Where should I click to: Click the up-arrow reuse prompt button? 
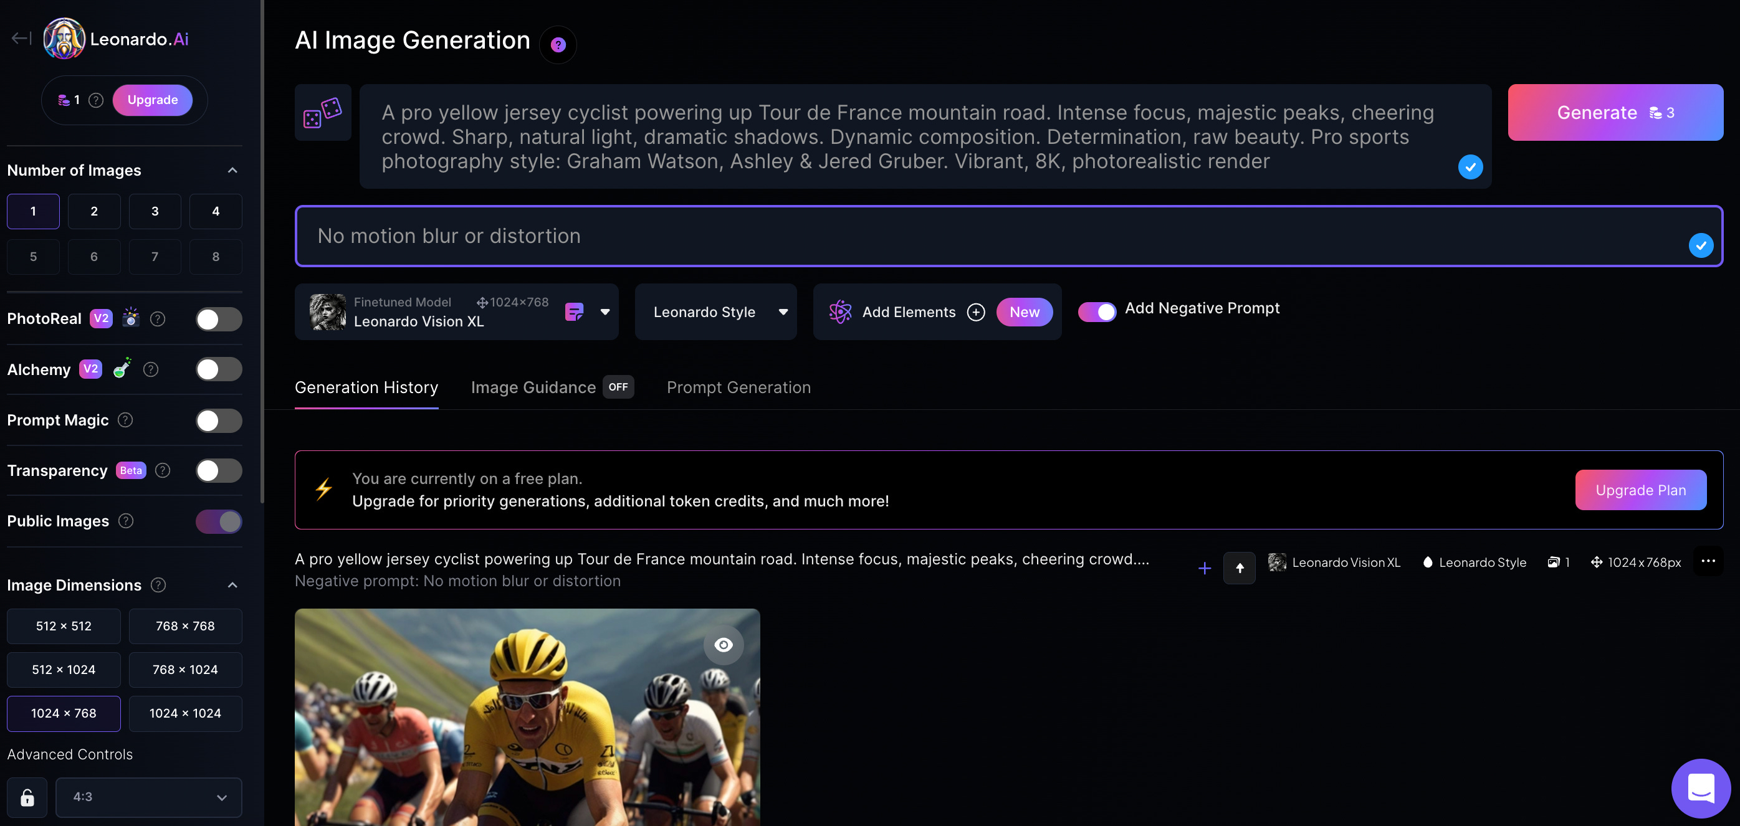coord(1239,568)
